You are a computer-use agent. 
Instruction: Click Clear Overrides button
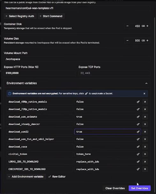click(x=115, y=188)
